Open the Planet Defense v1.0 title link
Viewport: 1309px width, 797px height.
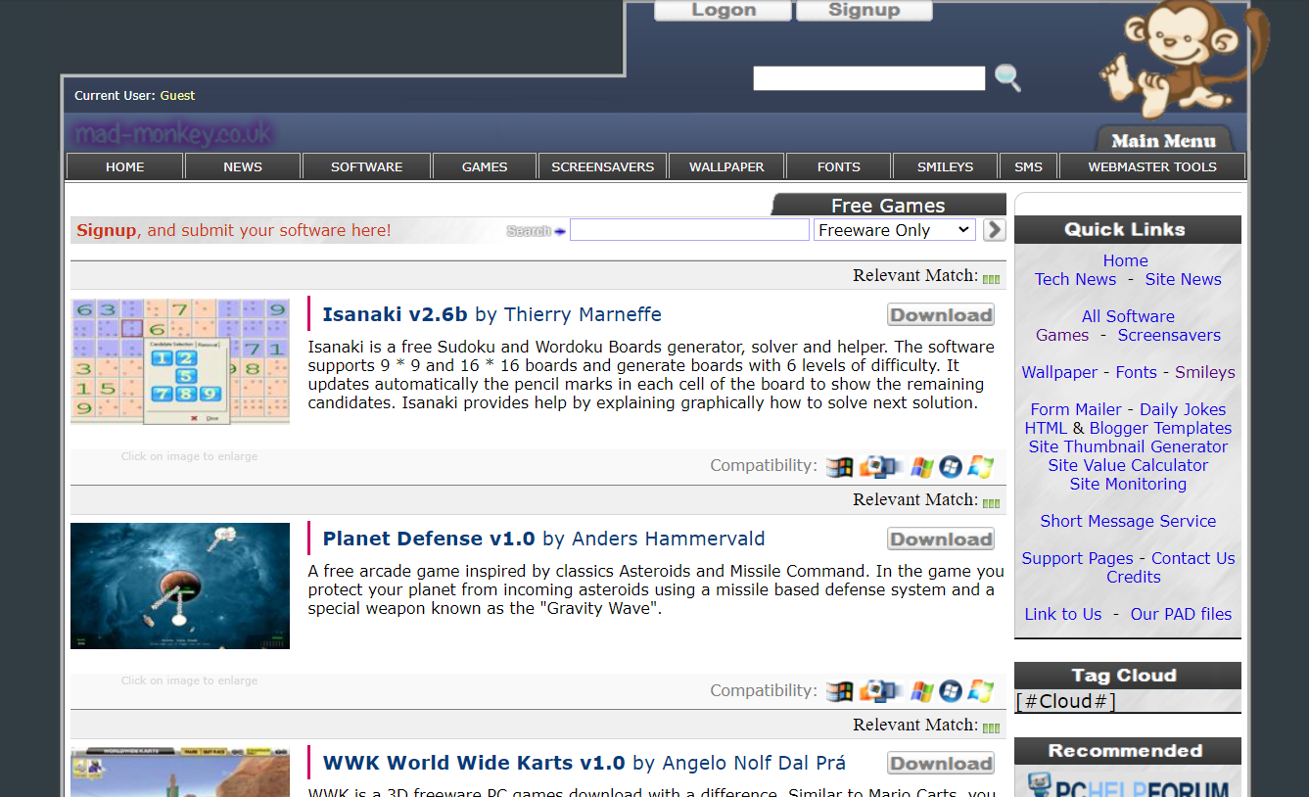tap(429, 539)
